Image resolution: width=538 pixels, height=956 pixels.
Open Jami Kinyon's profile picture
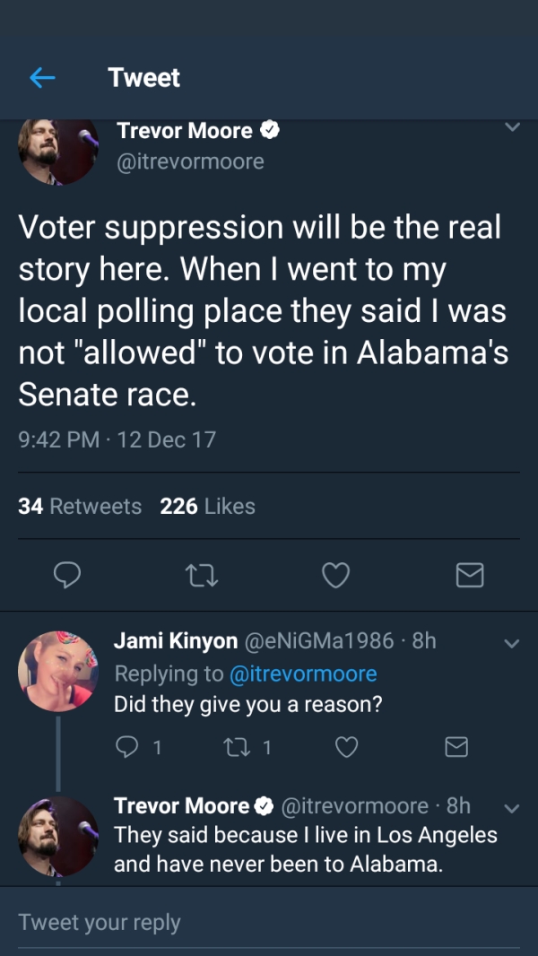click(58, 671)
